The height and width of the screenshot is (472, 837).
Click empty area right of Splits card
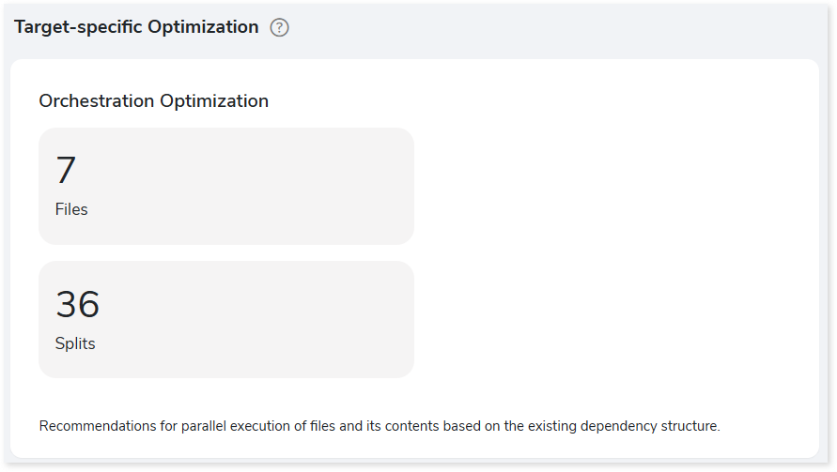pyautogui.click(x=613, y=319)
